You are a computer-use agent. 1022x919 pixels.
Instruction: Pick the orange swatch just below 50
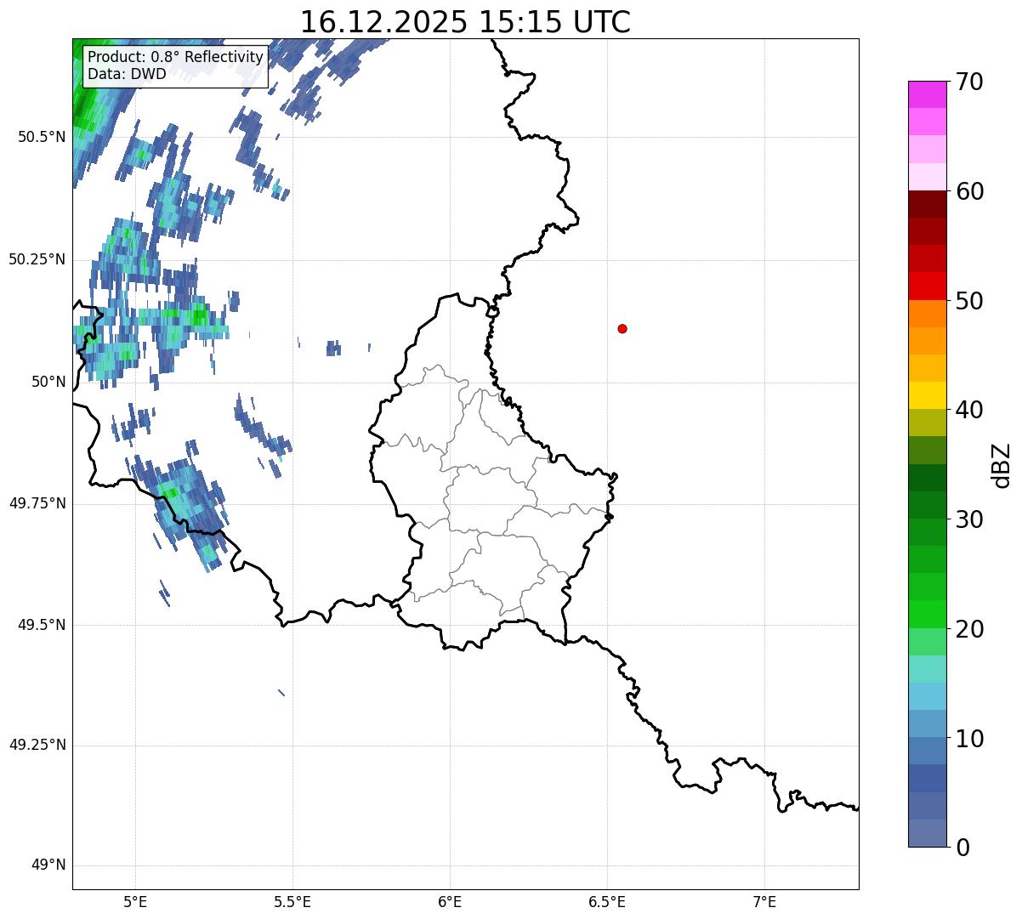928,314
